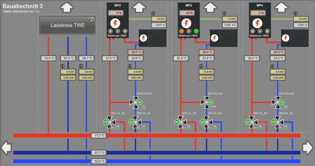
Task: Click the WP2 VL_RV valve
Action: (109, 122)
